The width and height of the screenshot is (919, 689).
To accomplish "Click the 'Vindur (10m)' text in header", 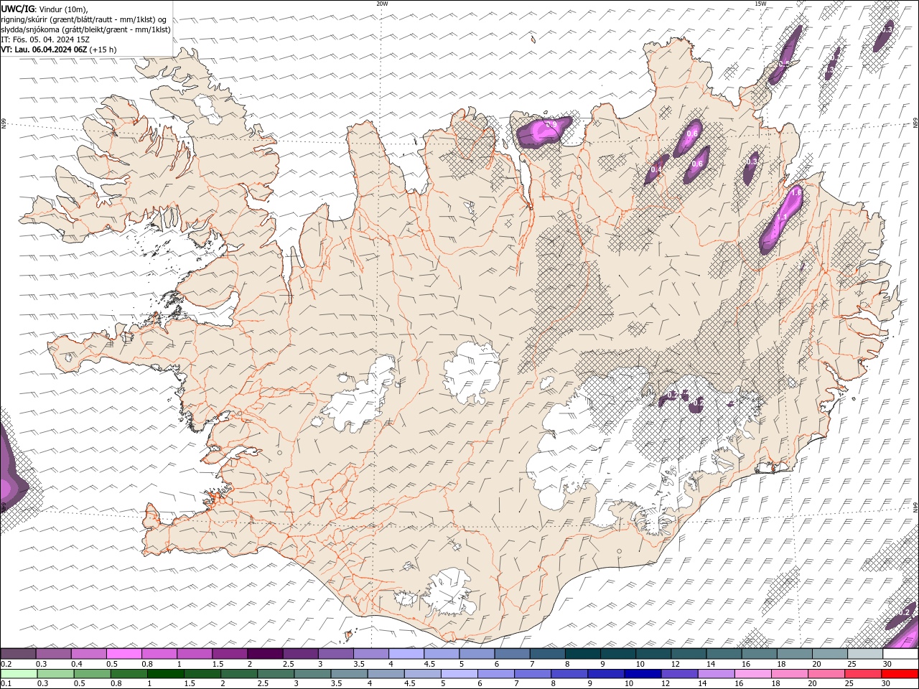I will pos(64,9).
